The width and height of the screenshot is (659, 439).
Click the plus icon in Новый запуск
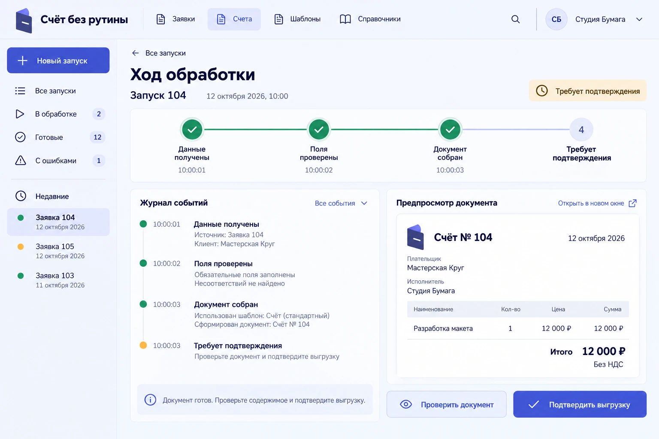click(22, 60)
